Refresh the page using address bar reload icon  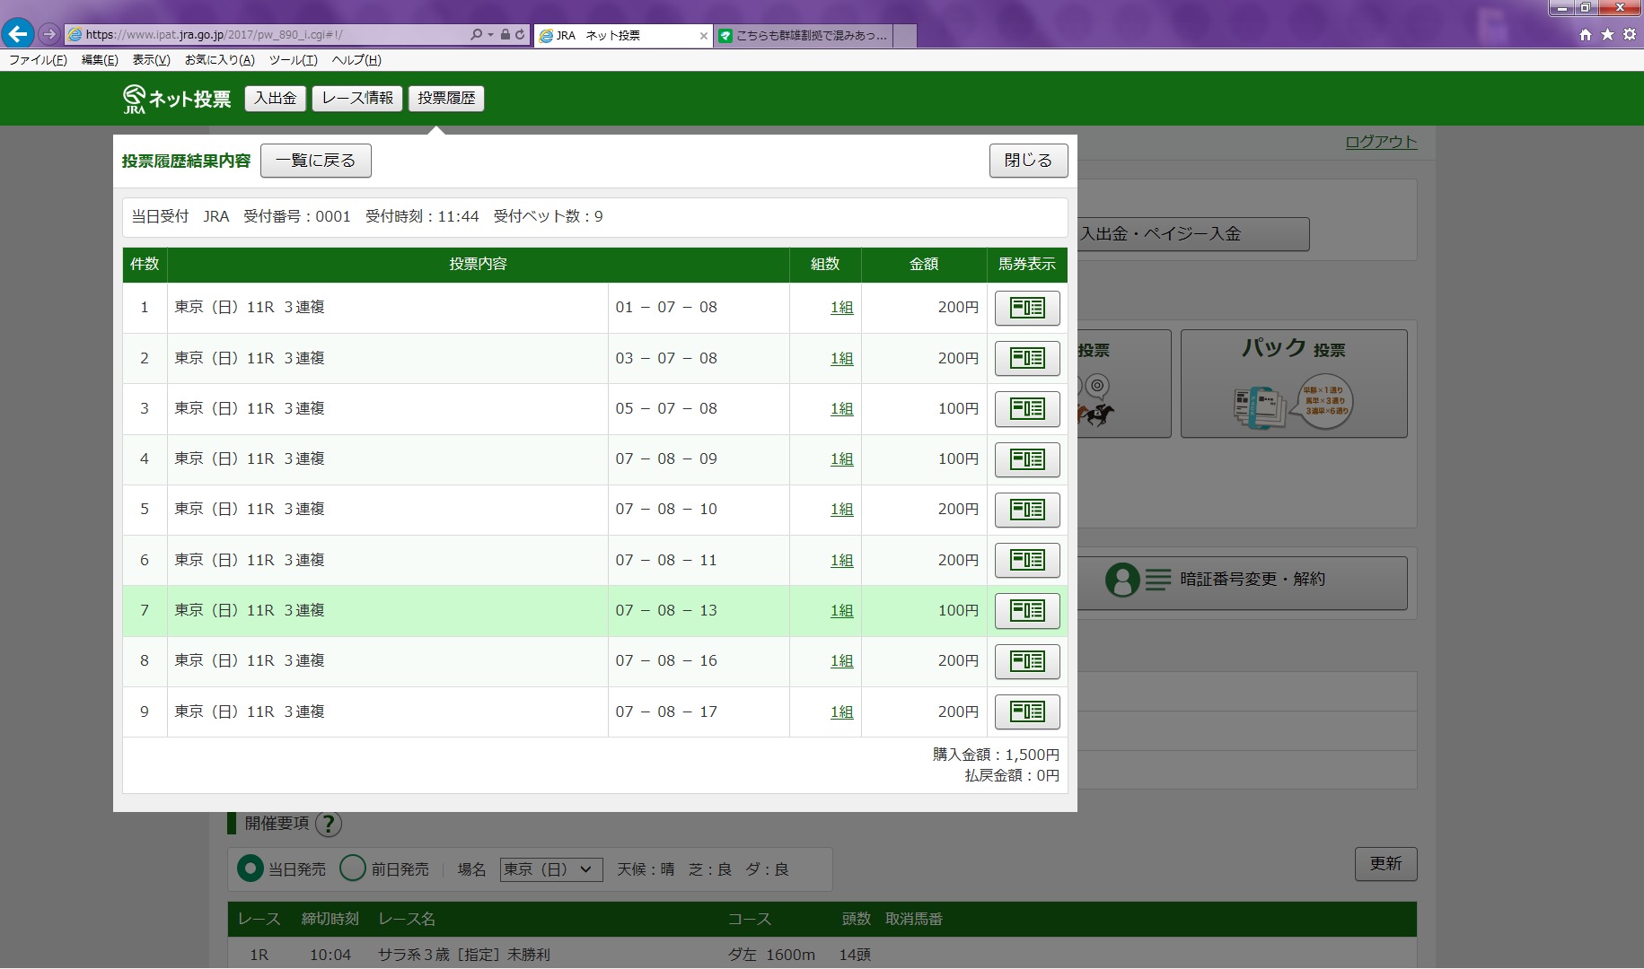click(x=520, y=35)
